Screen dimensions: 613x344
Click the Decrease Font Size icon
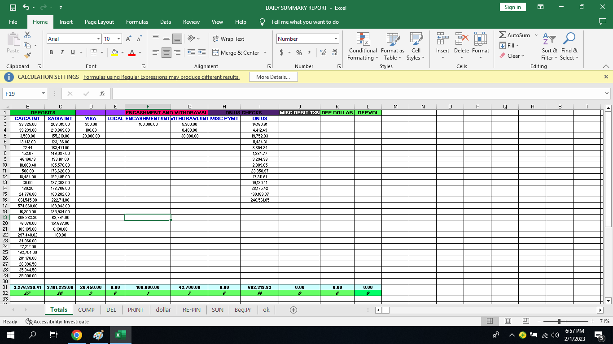[139, 39]
